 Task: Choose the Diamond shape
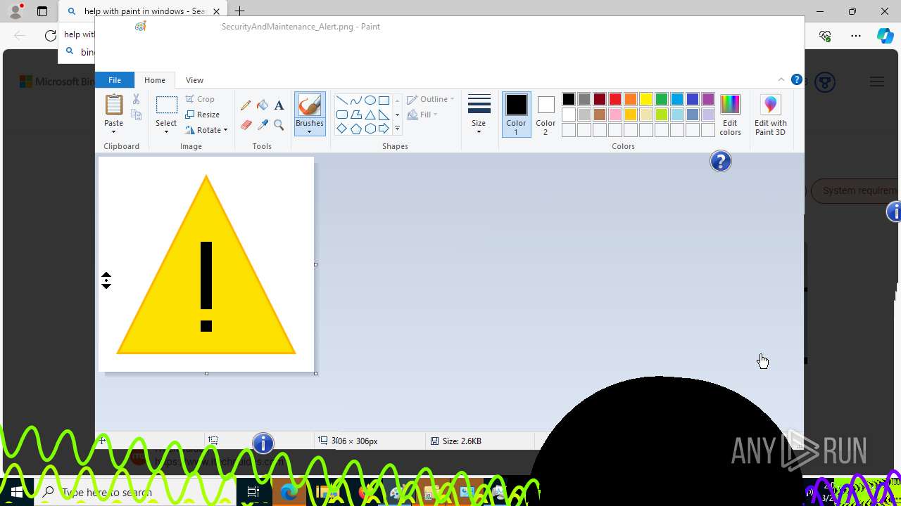341,129
